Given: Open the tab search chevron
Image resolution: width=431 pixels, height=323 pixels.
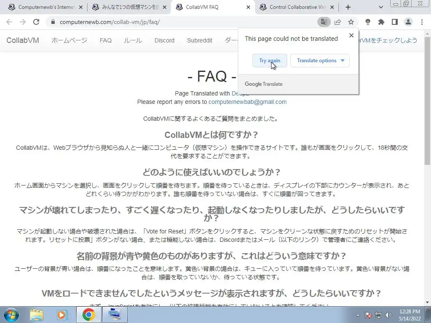Looking at the screenshot, I should [380, 7].
